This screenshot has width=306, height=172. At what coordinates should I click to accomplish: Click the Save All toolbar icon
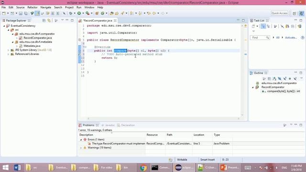tap(26, 13)
